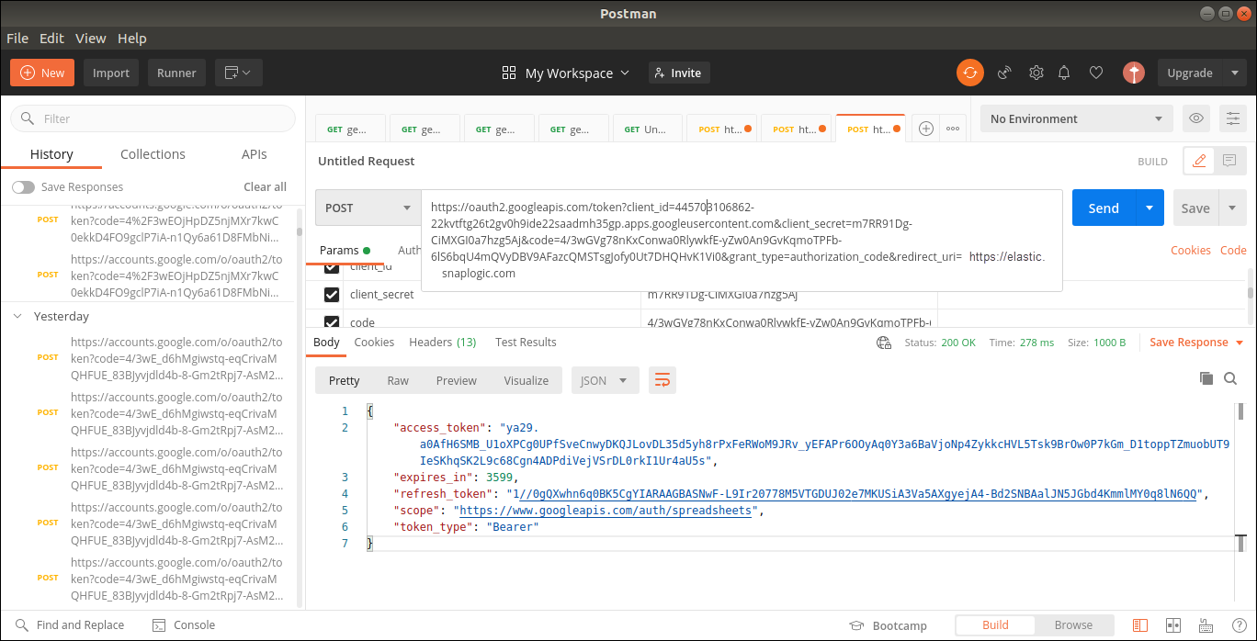Open the capture requests satellite icon
1257x641 pixels.
coord(1004,73)
